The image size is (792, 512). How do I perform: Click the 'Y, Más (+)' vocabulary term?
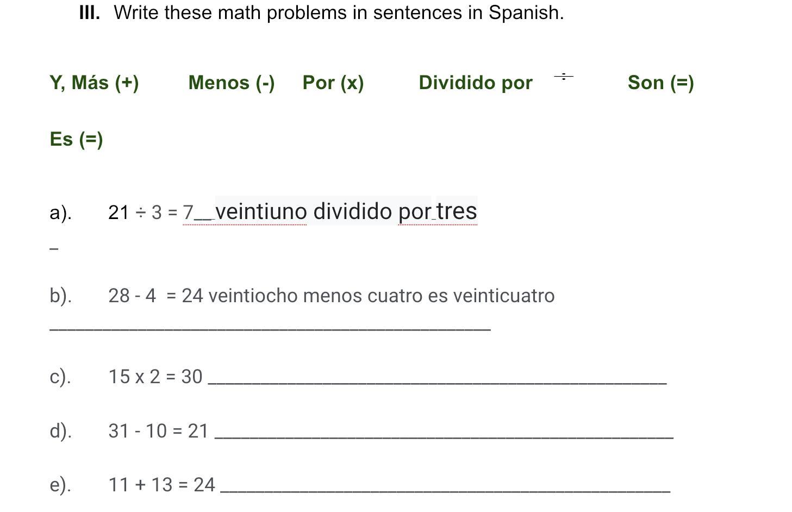click(94, 83)
